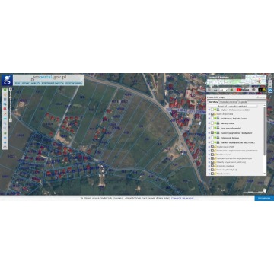This screenshot has height=274, width=274.
Task: Select the orange hand pan tool
Action: (x=5, y=94)
